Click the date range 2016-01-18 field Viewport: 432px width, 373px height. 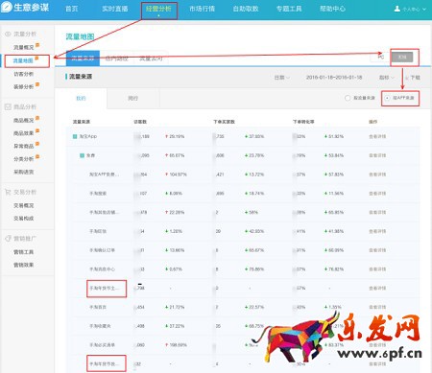pos(334,78)
